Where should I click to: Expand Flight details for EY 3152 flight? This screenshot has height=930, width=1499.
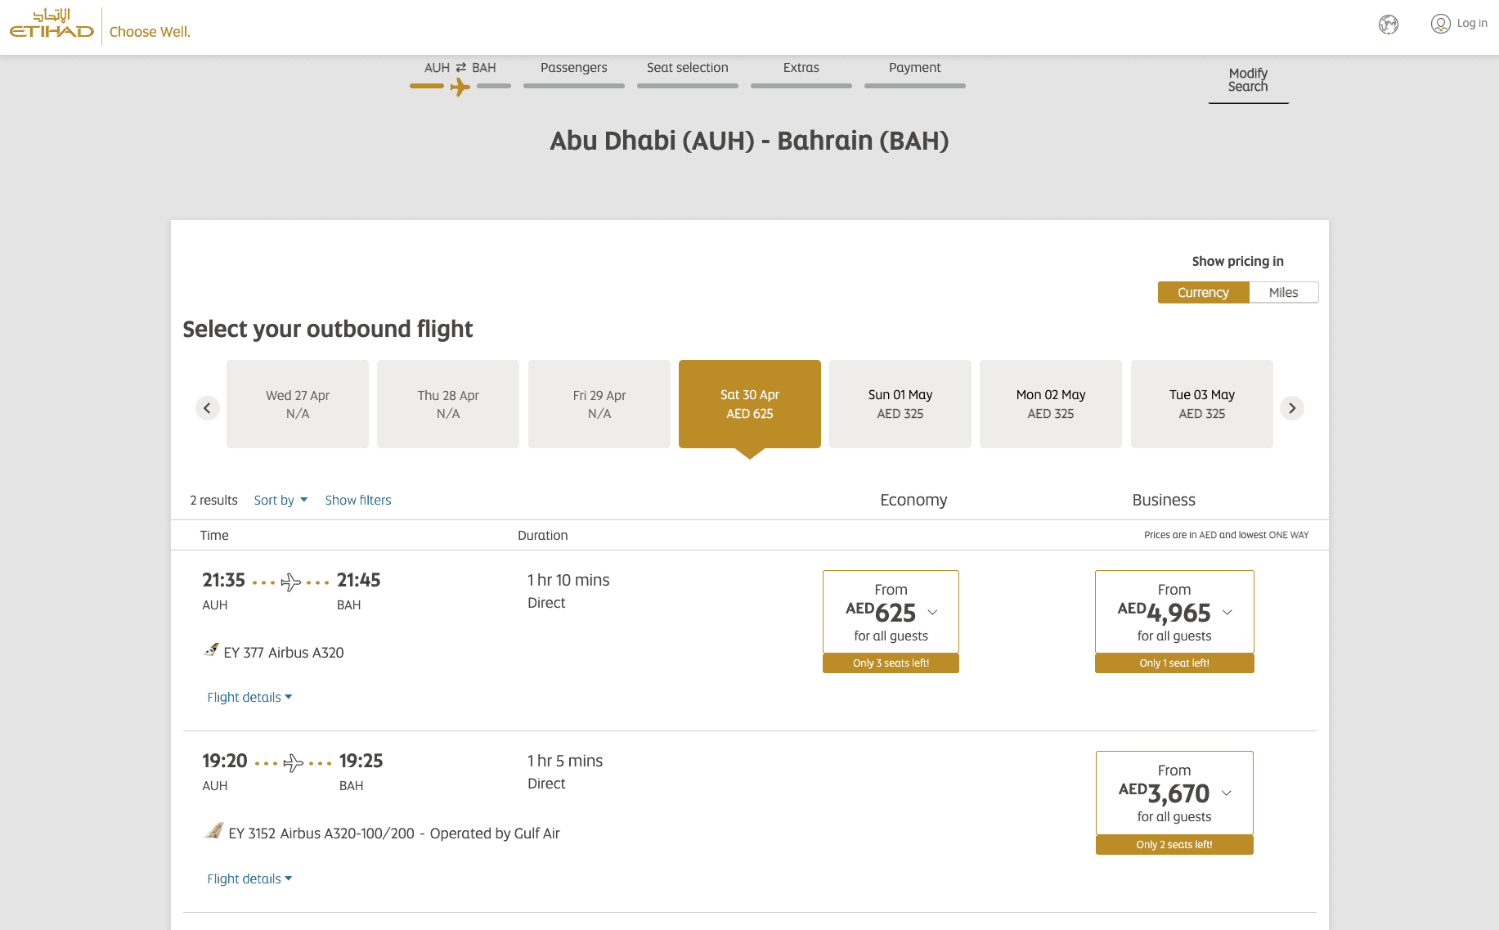pos(249,878)
